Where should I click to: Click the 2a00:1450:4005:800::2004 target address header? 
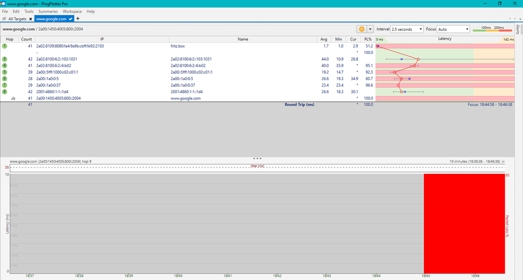[60, 29]
